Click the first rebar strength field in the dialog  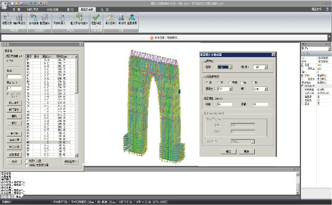point(225,104)
